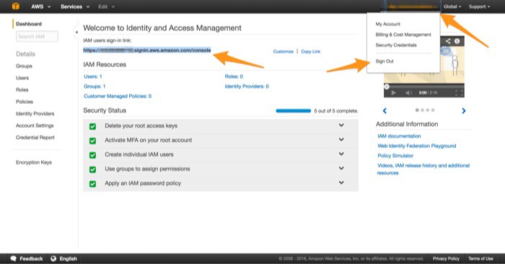The width and height of the screenshot is (505, 264).
Task: Click the IAM users sign-in URL
Action: (x=147, y=50)
